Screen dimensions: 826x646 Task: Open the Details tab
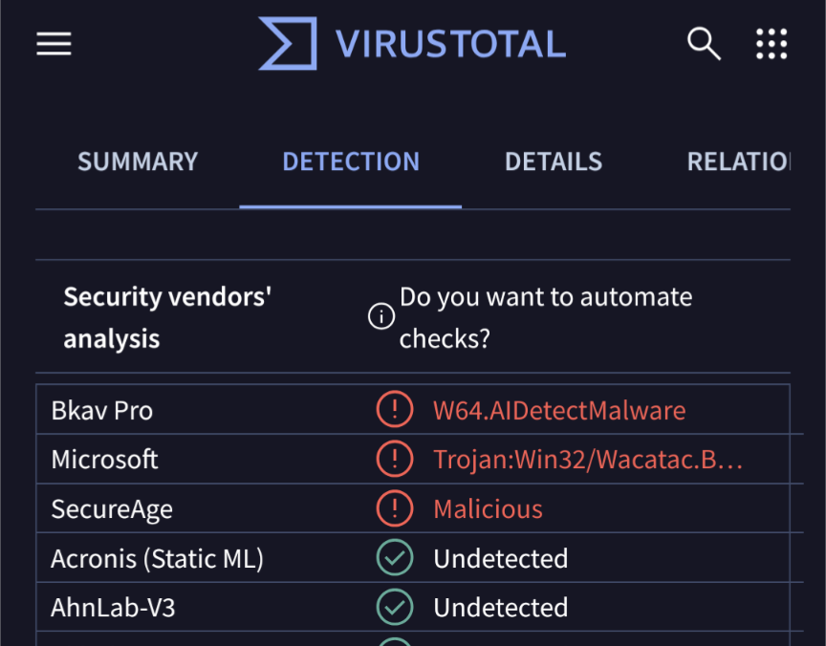(x=554, y=161)
